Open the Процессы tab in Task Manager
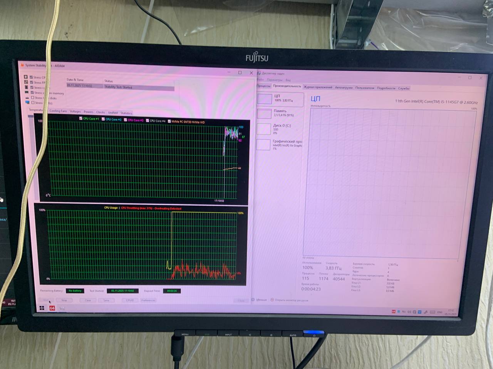The height and width of the screenshot is (369, 493). pyautogui.click(x=263, y=86)
